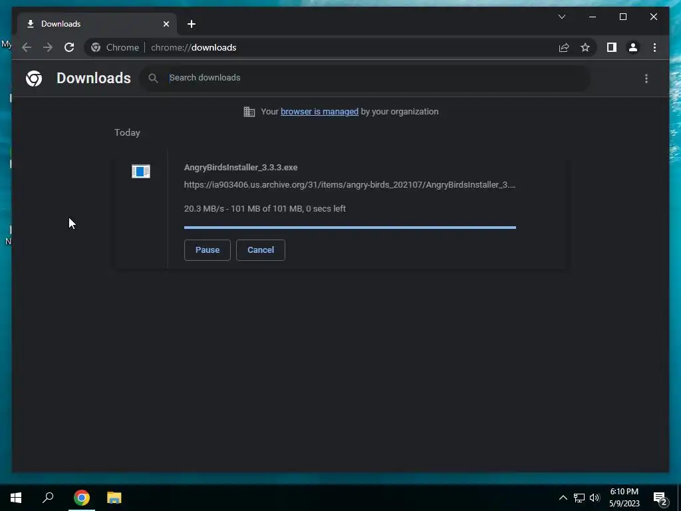Click the Chrome site info icon in the address bar
681x511 pixels.
pyautogui.click(x=96, y=47)
